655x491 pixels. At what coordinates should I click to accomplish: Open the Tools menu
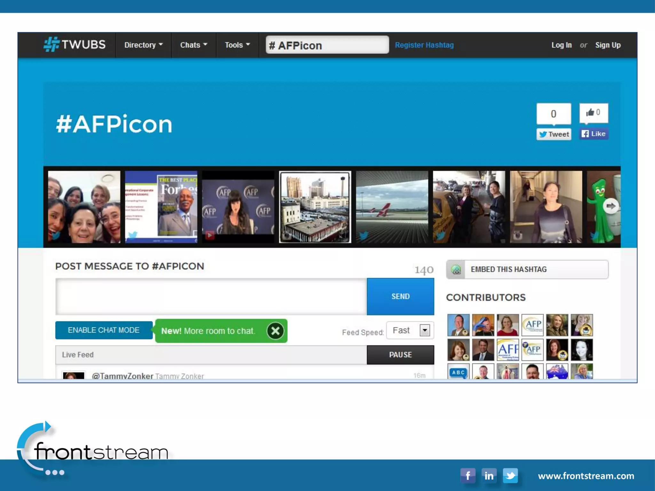237,45
